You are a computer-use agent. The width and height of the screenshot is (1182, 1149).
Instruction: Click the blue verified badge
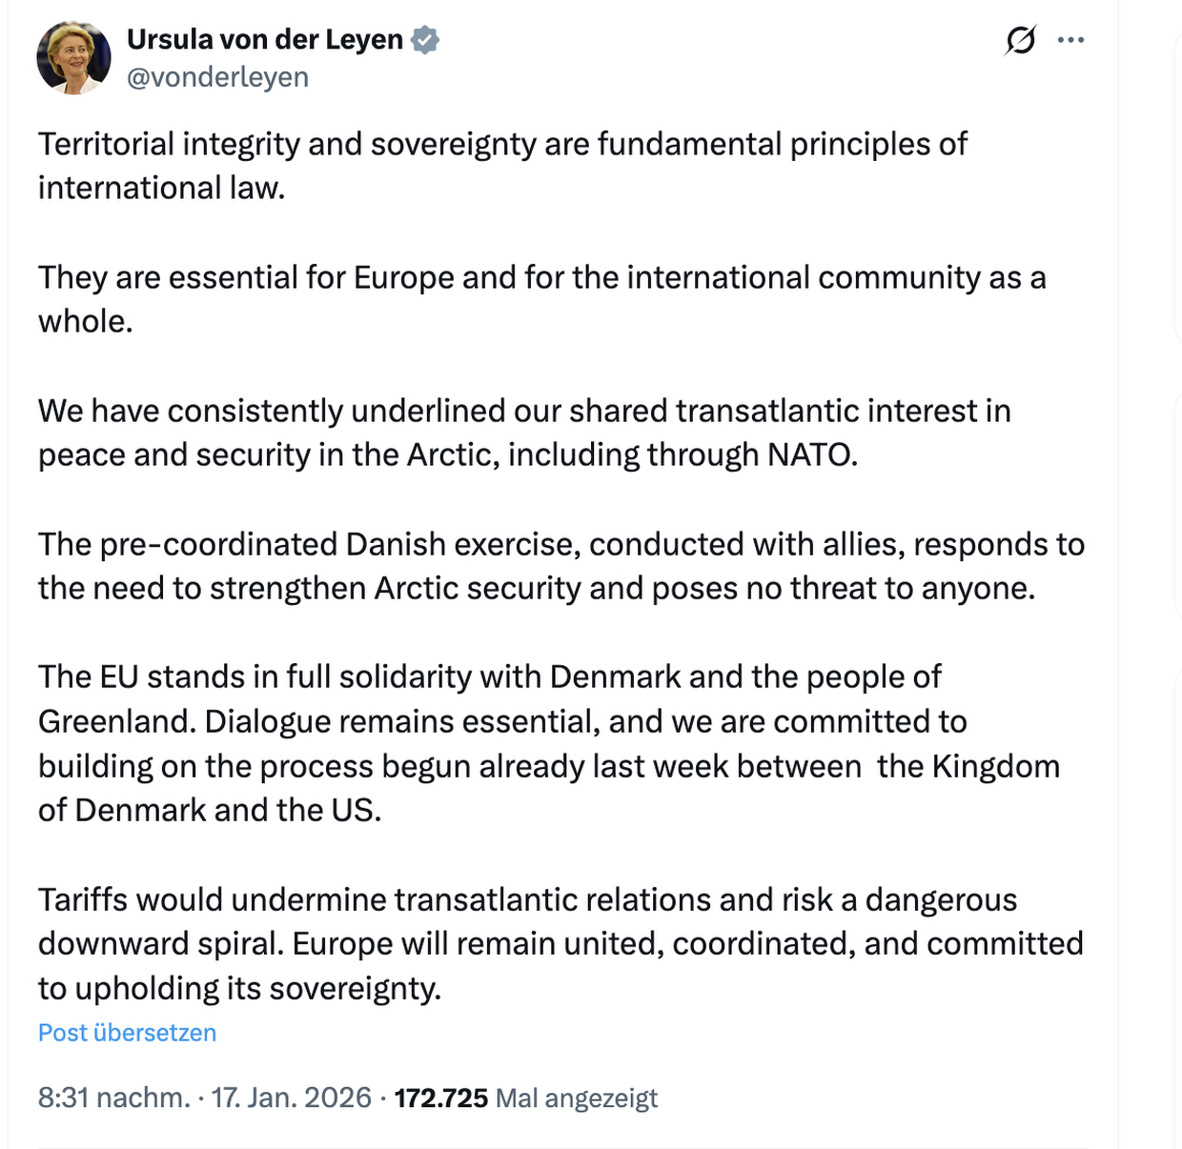[425, 40]
